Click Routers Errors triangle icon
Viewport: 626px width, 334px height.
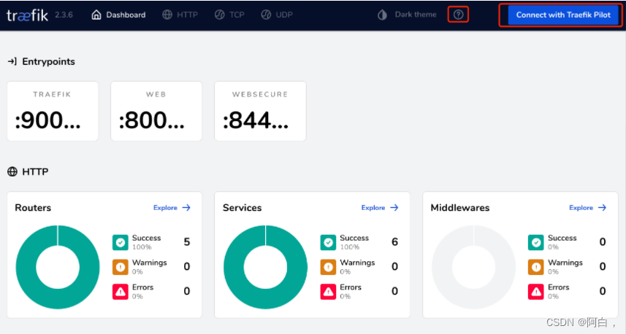click(121, 292)
